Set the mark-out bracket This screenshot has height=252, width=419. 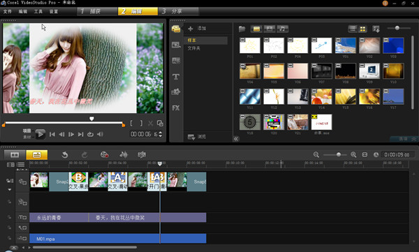pyautogui.click(x=141, y=124)
